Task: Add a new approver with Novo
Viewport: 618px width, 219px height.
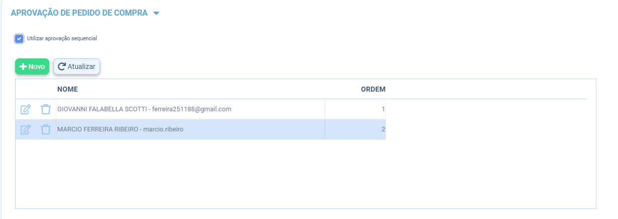Action: pos(32,66)
